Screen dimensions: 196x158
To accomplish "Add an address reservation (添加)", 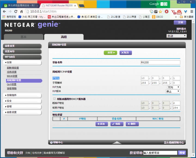I will click(102, 124).
